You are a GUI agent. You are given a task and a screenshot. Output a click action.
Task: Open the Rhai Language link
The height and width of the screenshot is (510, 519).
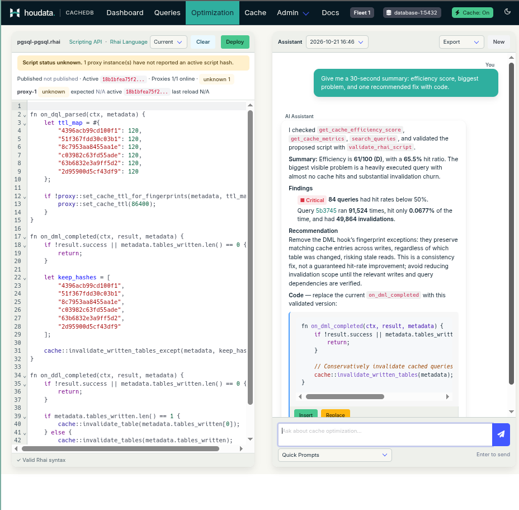pos(129,42)
